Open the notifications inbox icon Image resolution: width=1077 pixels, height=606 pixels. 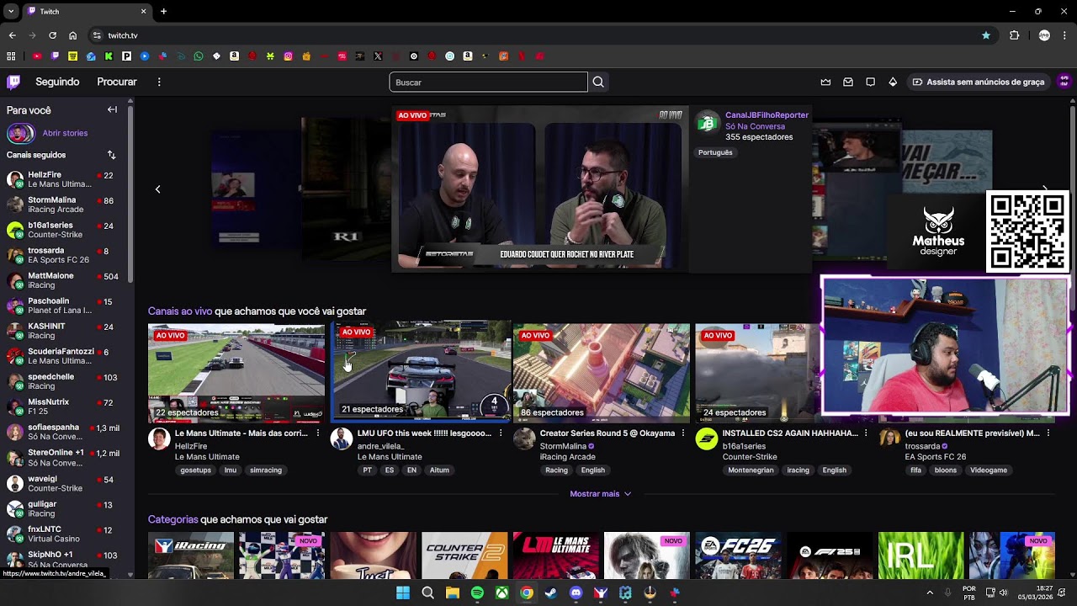tap(848, 82)
